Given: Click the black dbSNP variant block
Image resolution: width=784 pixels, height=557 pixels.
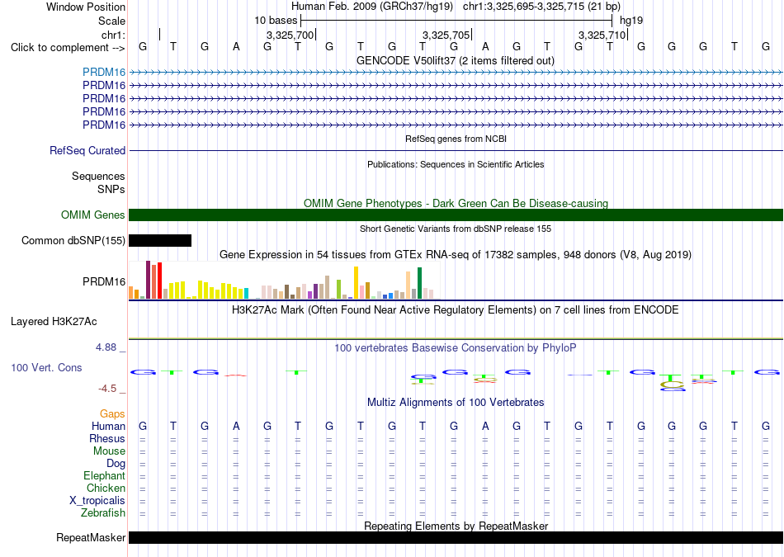Looking at the screenshot, I should (160, 240).
